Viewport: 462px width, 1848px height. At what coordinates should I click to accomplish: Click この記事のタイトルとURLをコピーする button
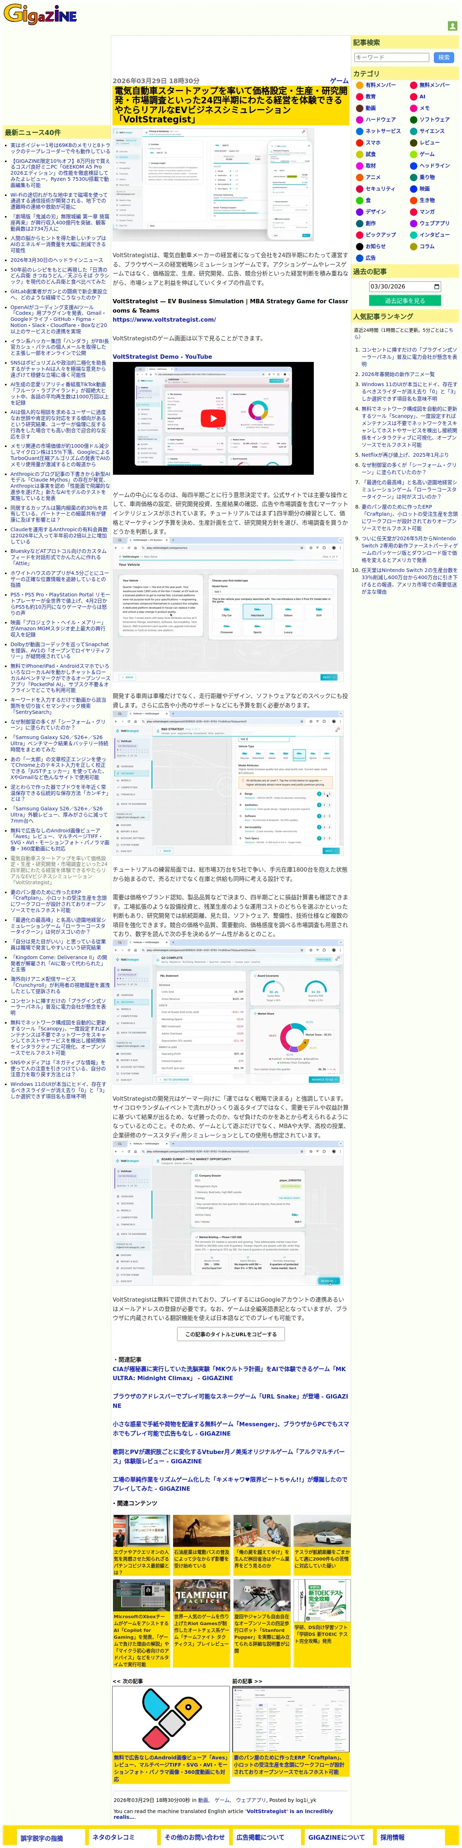tap(231, 1334)
